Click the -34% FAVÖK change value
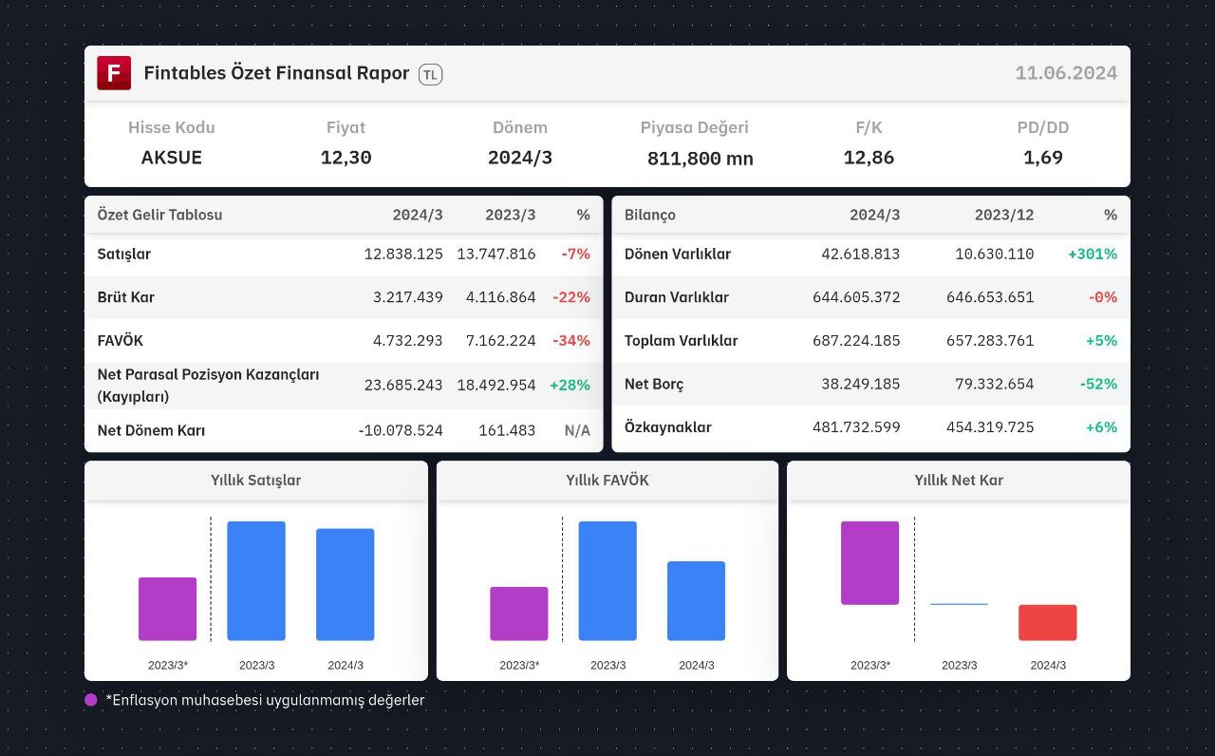 (x=571, y=341)
